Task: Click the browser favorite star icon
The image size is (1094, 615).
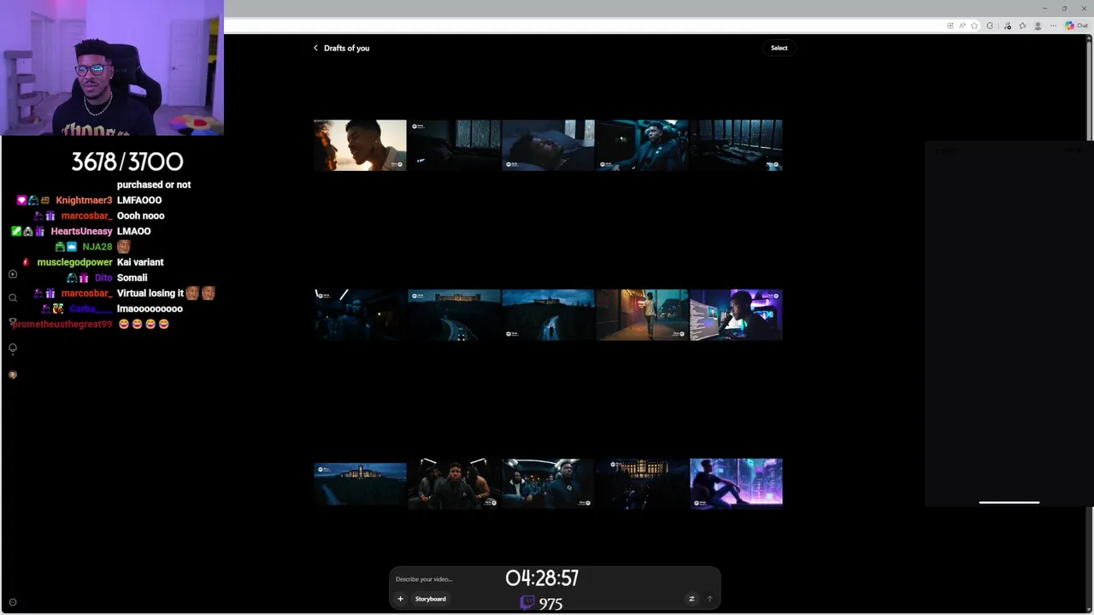Action: tap(974, 26)
